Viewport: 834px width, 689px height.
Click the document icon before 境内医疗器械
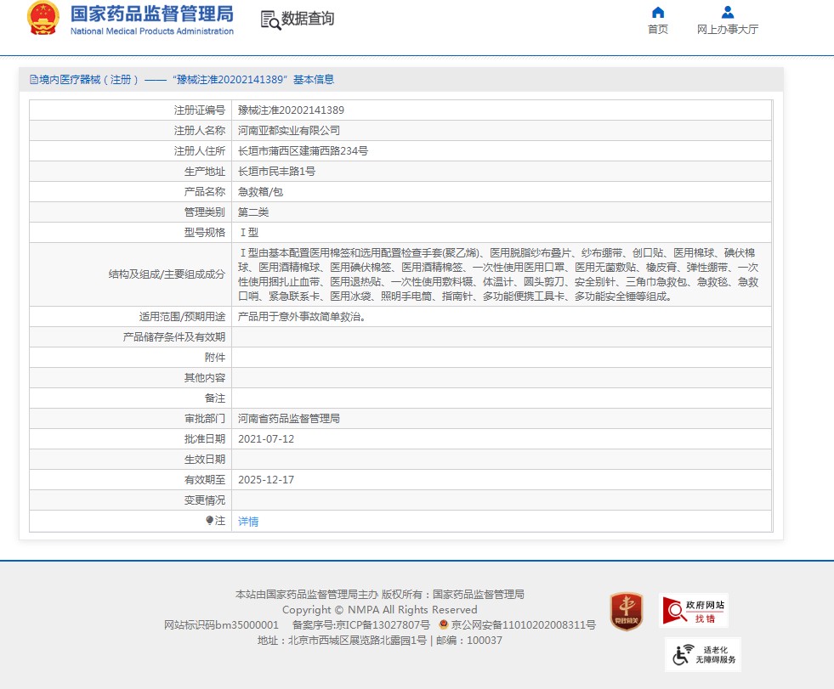tap(34, 80)
